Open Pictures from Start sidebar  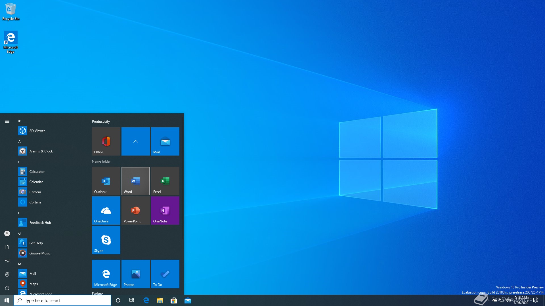(7, 261)
